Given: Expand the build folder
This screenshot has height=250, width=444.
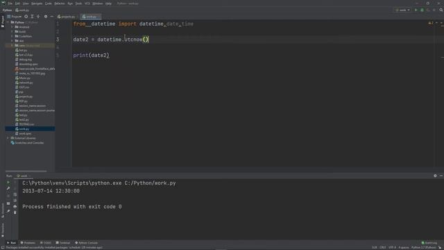Looking at the screenshot, I should click(x=12, y=31).
